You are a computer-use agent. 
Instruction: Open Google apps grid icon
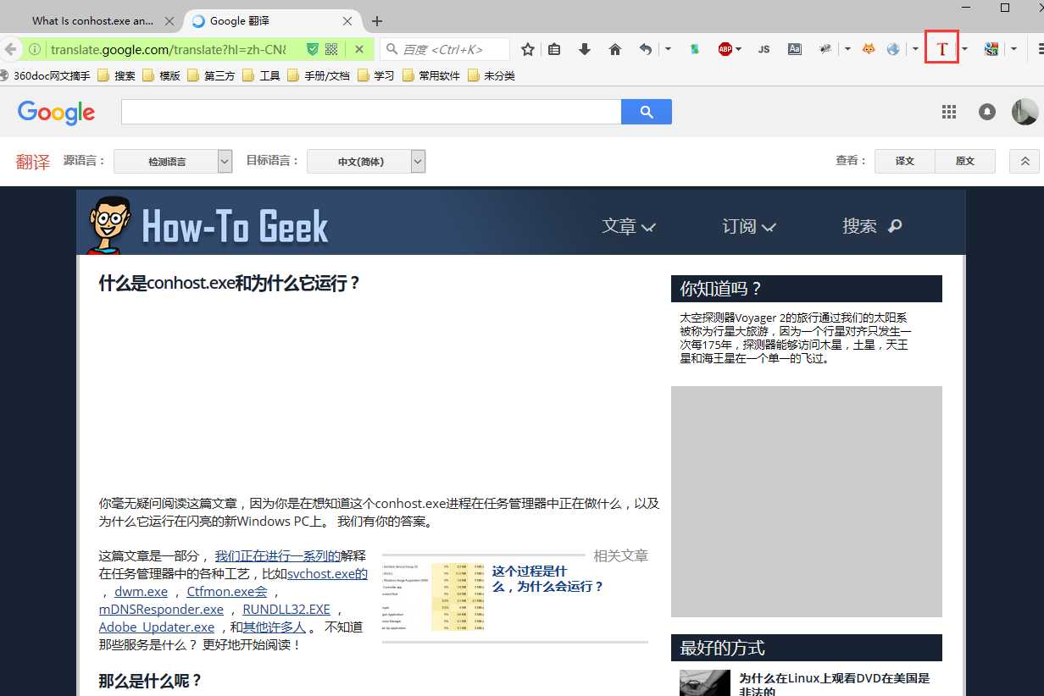[x=949, y=112]
